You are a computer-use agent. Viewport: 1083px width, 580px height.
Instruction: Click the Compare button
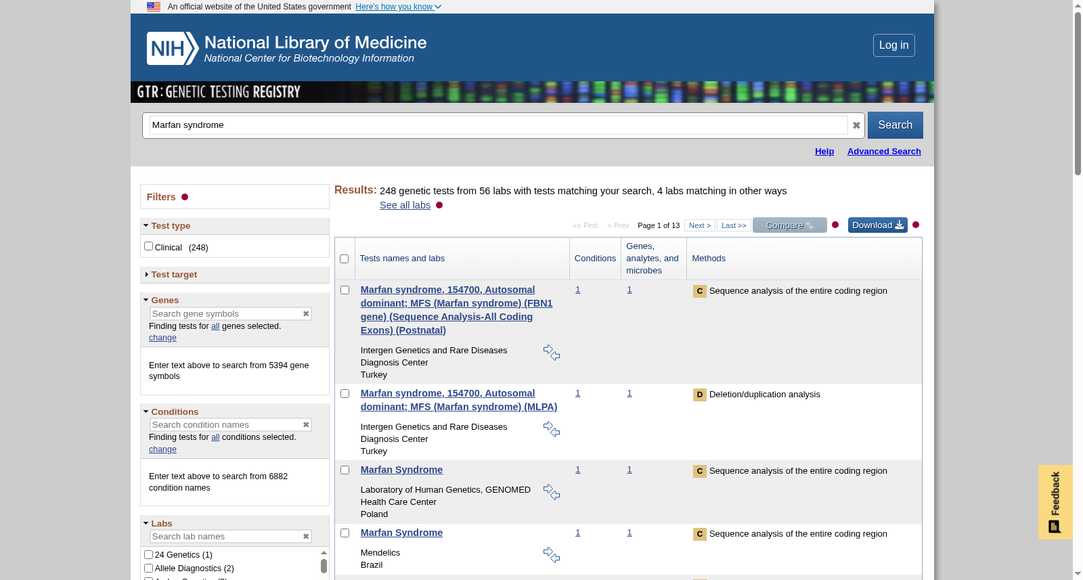pos(790,225)
